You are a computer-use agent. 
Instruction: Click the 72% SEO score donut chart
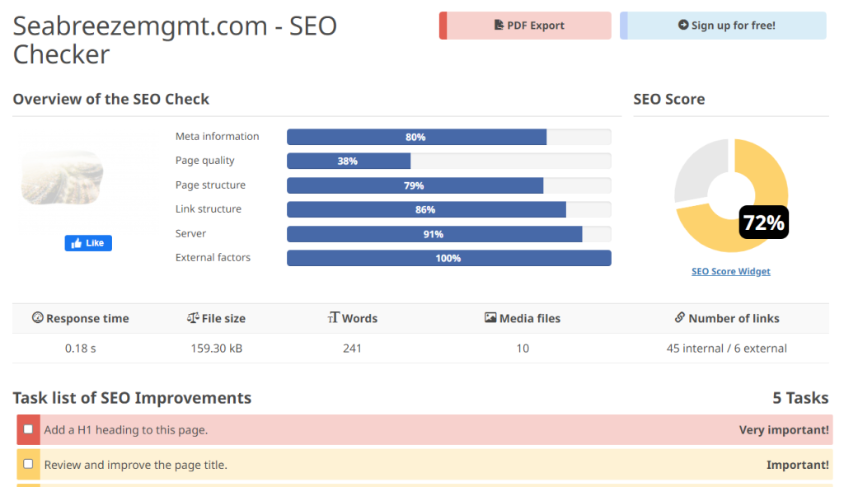click(x=730, y=196)
